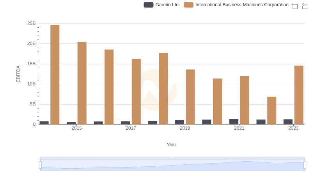Click the Garmin bar for 2017
The image size is (312, 180).
click(x=125, y=123)
